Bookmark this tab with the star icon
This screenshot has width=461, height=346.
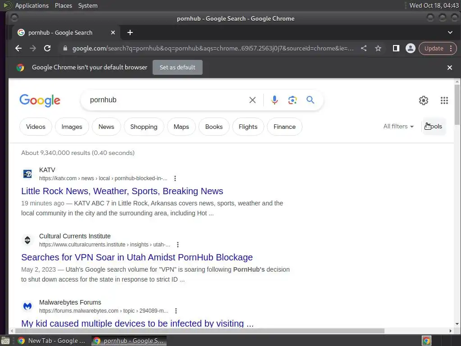pos(378,48)
